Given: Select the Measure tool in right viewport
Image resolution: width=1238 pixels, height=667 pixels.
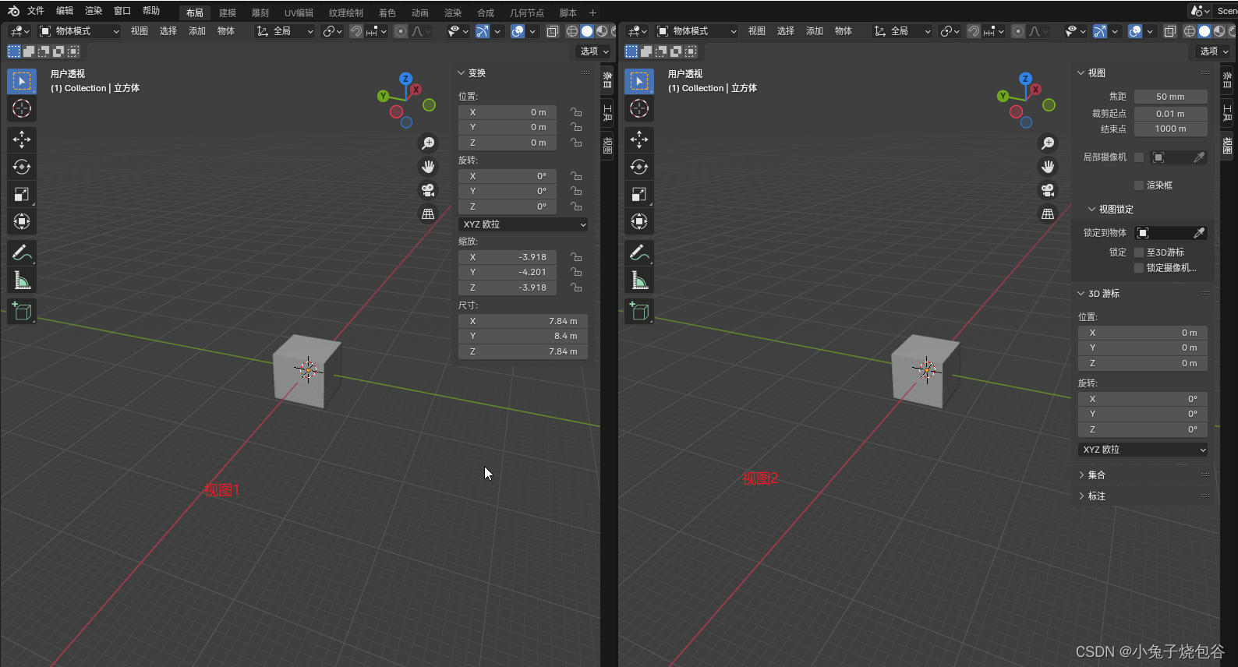Looking at the screenshot, I should [639, 280].
